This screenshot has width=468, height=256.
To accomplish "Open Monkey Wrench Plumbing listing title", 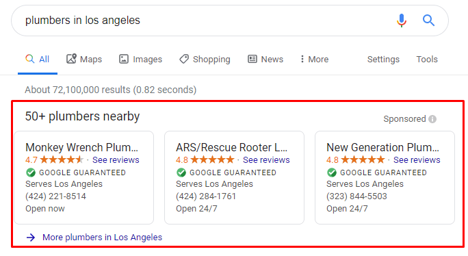I will (82, 147).
